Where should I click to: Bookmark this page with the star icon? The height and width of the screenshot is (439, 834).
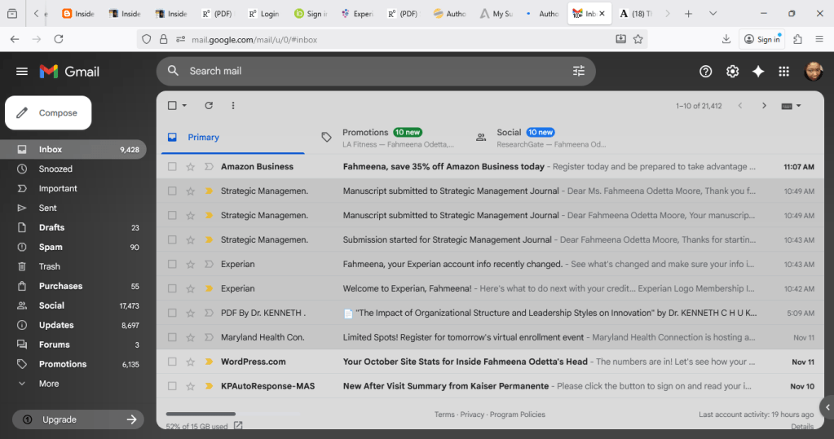(638, 39)
